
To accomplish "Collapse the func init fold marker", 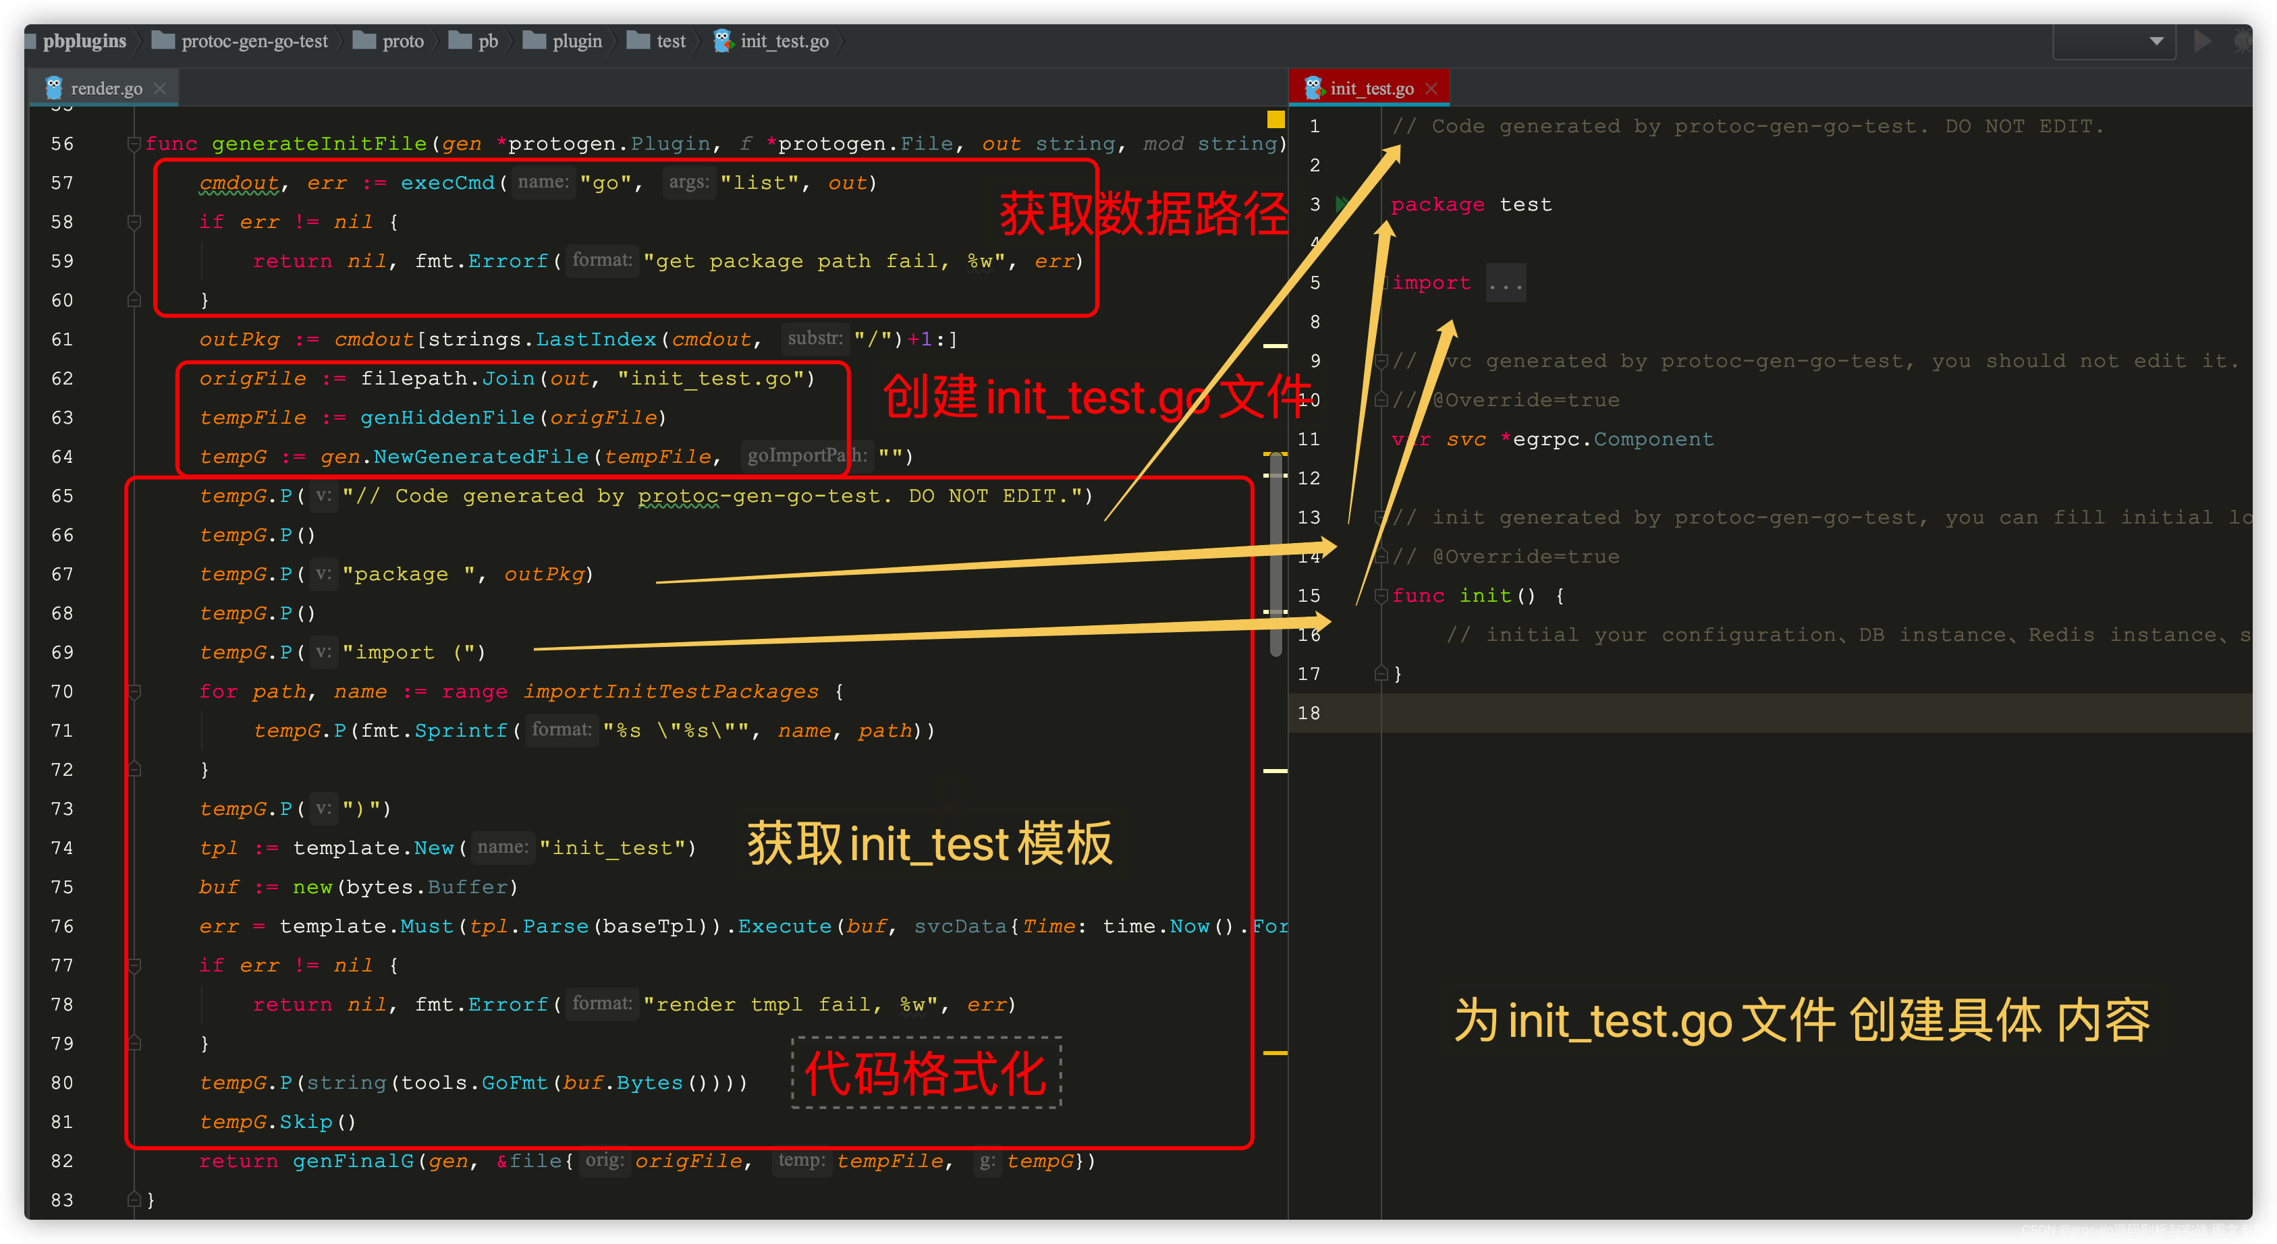I will click(1381, 596).
